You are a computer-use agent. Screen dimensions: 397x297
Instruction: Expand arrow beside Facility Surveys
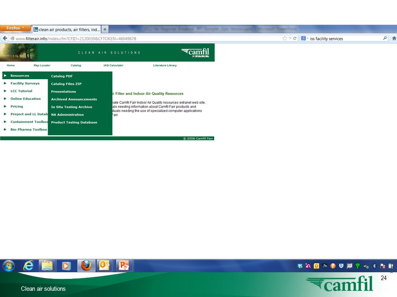(5, 83)
